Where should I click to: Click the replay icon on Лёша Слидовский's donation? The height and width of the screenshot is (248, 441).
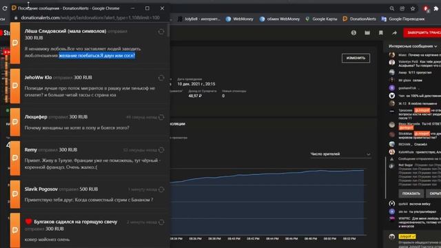[161, 32]
